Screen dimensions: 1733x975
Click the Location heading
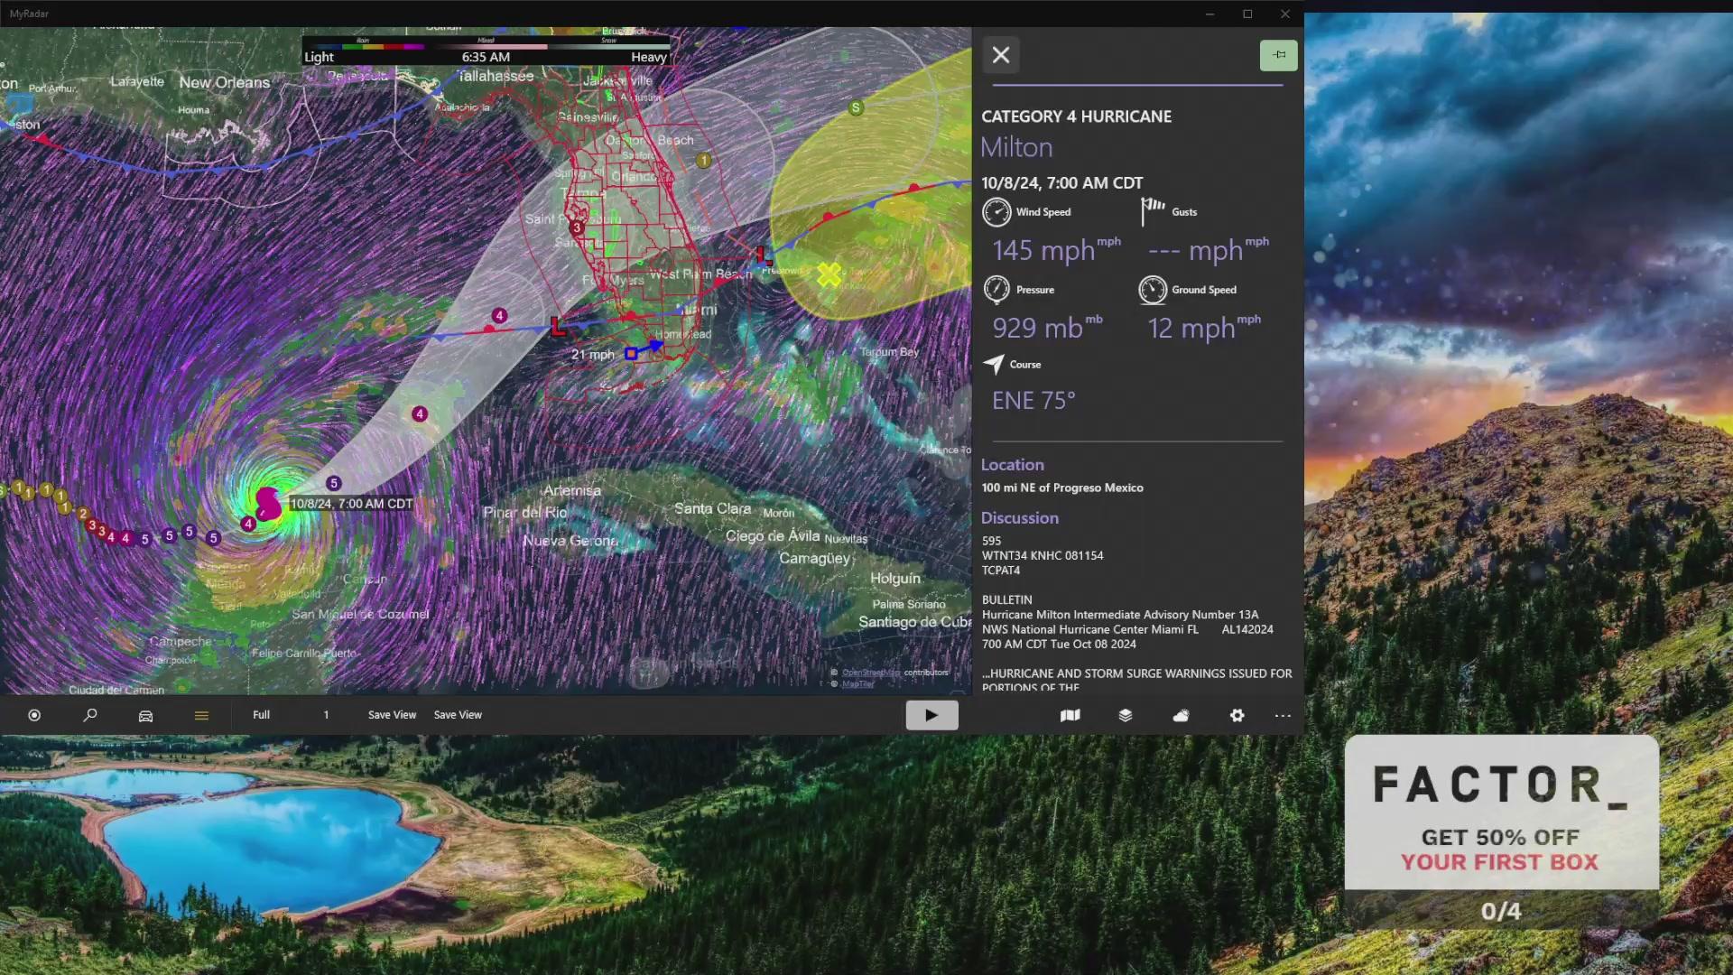click(1013, 465)
